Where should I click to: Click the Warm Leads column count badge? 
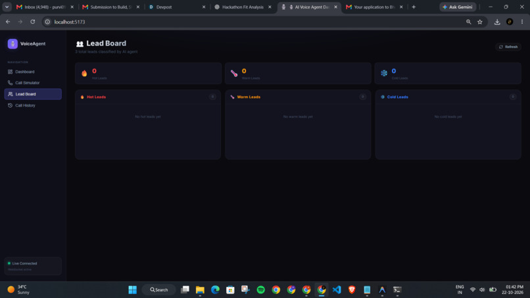tap(362, 97)
